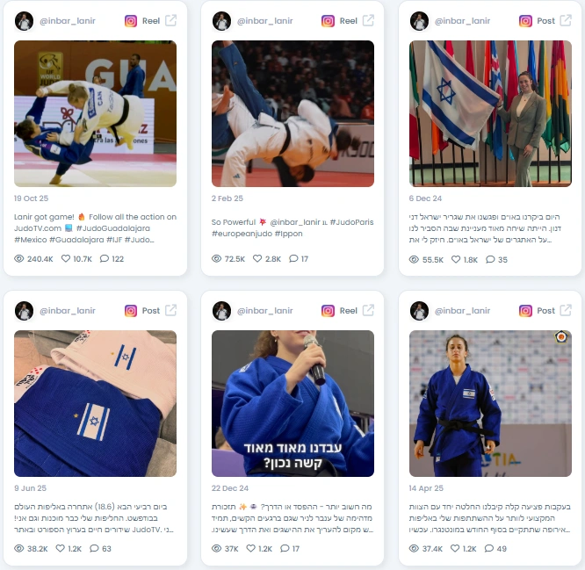Click the heart icon showing 1.8K likes
The height and width of the screenshot is (570, 585).
tap(456, 259)
